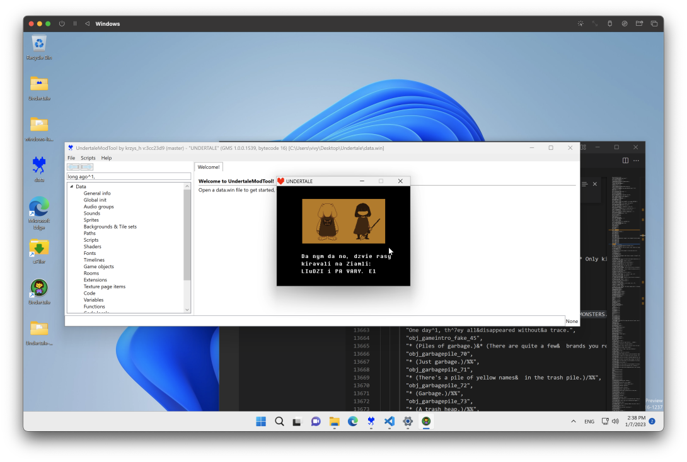687x462 pixels.
Task: Select General info in the tree
Action: coord(97,193)
